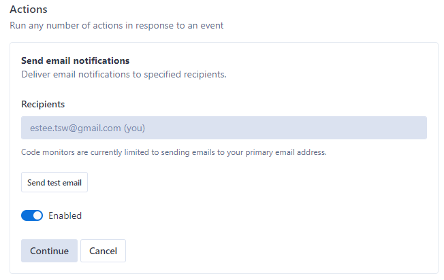Click the word "Send" on the test email button

tap(36, 183)
